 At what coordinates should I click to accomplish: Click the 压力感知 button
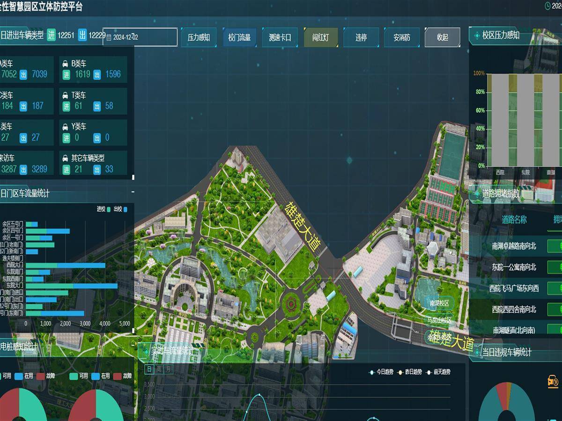199,37
